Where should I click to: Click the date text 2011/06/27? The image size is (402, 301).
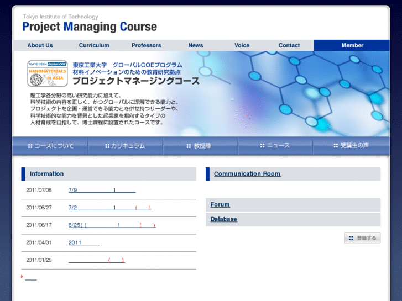click(x=39, y=208)
